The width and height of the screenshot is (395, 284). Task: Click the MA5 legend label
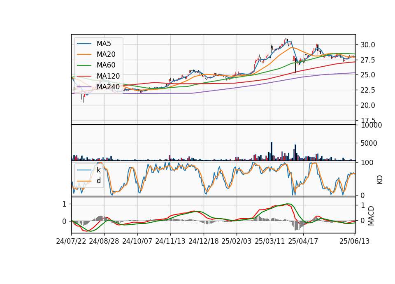point(104,44)
